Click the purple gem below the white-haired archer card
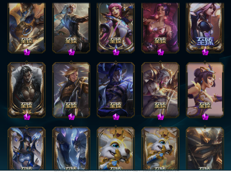This screenshot has width=231, height=173. tap(71, 52)
